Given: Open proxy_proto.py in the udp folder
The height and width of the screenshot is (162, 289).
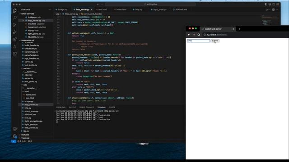Looking at the screenshot, I should point(31,111).
